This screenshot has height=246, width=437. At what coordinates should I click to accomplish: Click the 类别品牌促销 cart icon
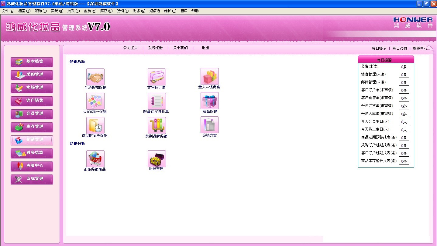(157, 125)
